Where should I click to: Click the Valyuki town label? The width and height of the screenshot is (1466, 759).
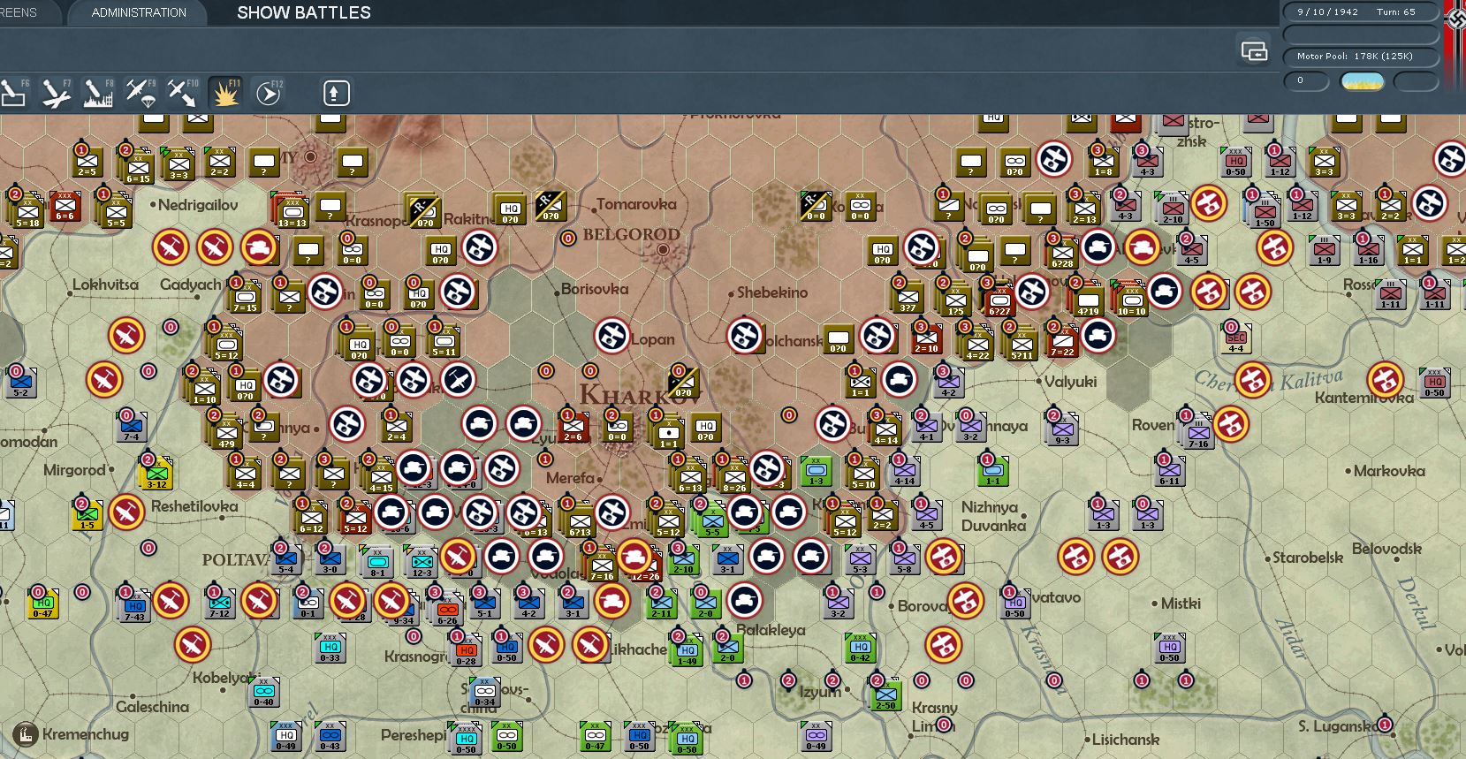[x=1070, y=382]
